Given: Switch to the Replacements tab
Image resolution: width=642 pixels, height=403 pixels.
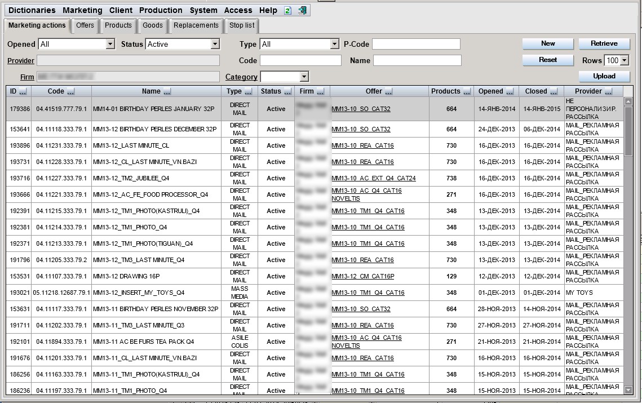Looking at the screenshot, I should pyautogui.click(x=196, y=25).
